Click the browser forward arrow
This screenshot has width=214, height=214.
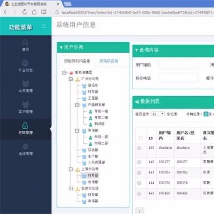click(x=15, y=12)
